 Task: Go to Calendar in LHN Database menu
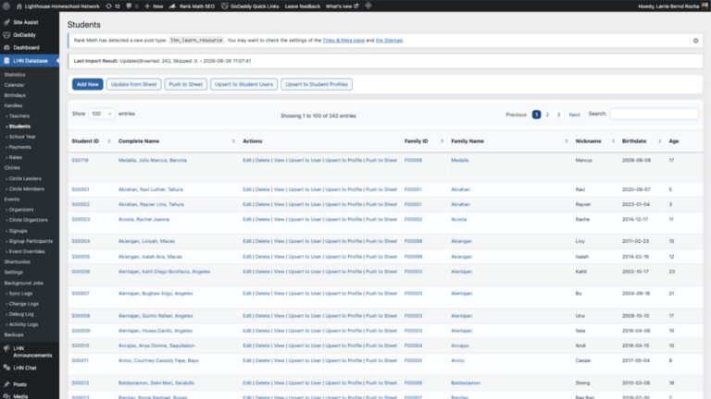pyautogui.click(x=15, y=85)
